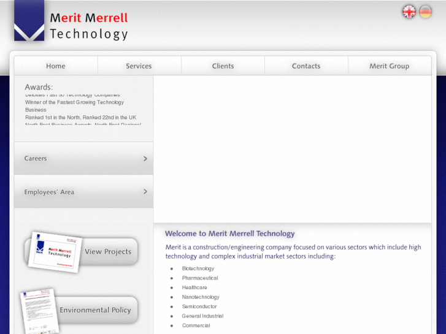Viewport: 446px width, 334px height.
Task: Open the Contacts menu tab
Action: point(306,66)
